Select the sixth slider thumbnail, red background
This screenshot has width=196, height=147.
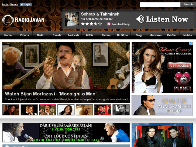point(103,110)
